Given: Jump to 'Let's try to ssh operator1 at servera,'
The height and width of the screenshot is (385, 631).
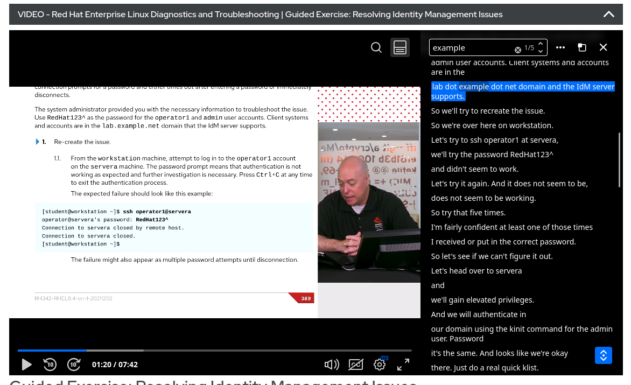Looking at the screenshot, I should point(494,140).
